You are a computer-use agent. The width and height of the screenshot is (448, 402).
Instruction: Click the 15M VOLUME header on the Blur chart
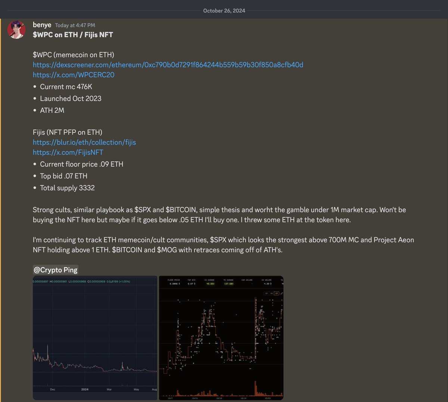(247, 280)
